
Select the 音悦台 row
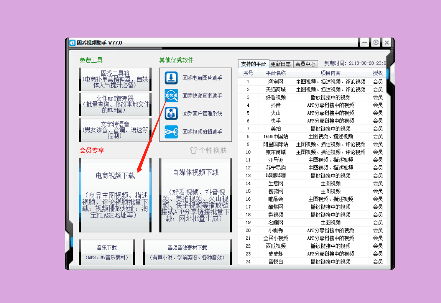312,262
